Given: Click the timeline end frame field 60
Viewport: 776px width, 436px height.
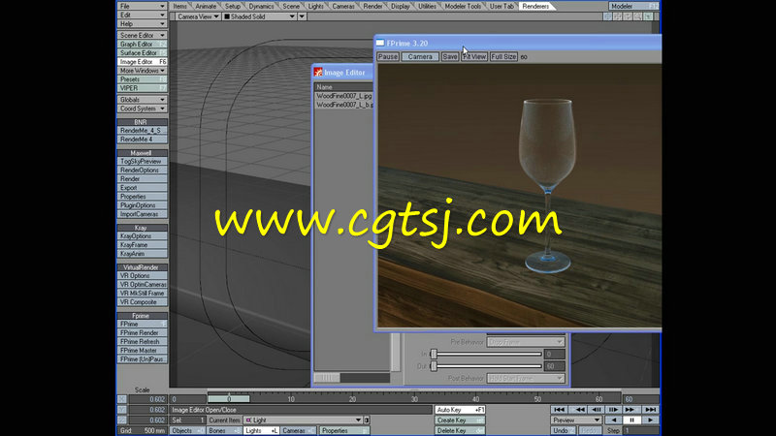Looking at the screenshot, I should coord(641,399).
